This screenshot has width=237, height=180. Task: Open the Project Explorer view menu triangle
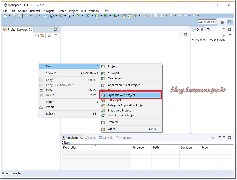[x=56, y=35]
